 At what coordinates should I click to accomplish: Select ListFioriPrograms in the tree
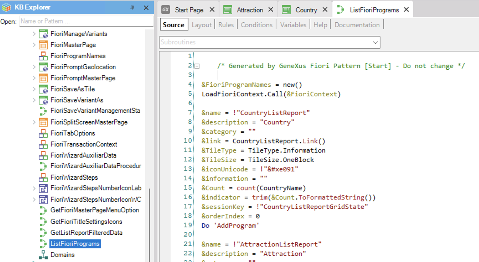coord(75,244)
